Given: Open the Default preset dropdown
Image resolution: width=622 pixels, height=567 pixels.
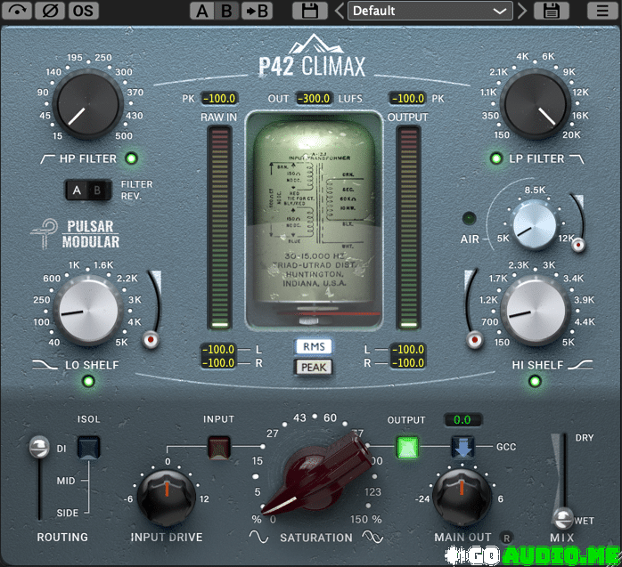Looking at the screenshot, I should click(x=430, y=11).
